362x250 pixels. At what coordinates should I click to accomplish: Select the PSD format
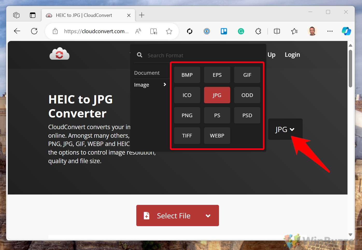[247, 115]
